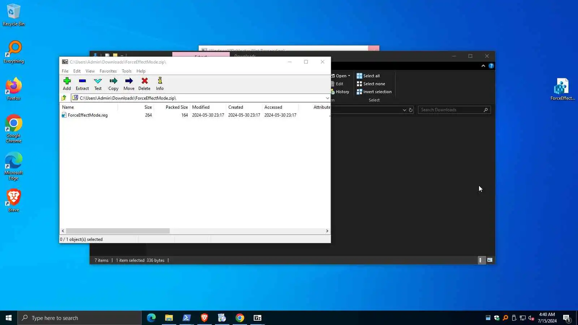Click the left arrow of horizontal scrollbar
This screenshot has width=578, height=325.
[x=63, y=231]
